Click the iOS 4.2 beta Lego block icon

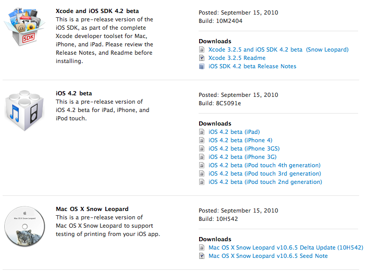point(25,110)
